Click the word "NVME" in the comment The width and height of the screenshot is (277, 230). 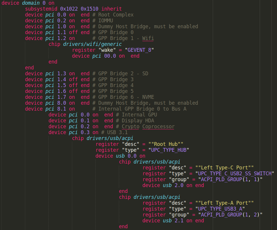click(x=148, y=97)
